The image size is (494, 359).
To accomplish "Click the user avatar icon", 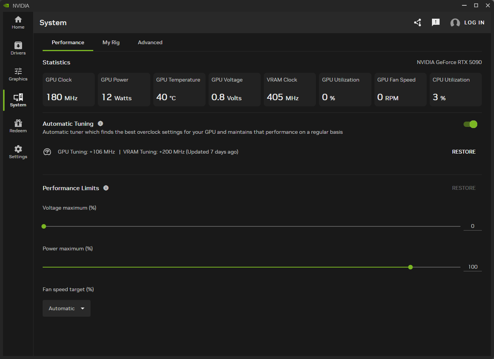I will [455, 23].
